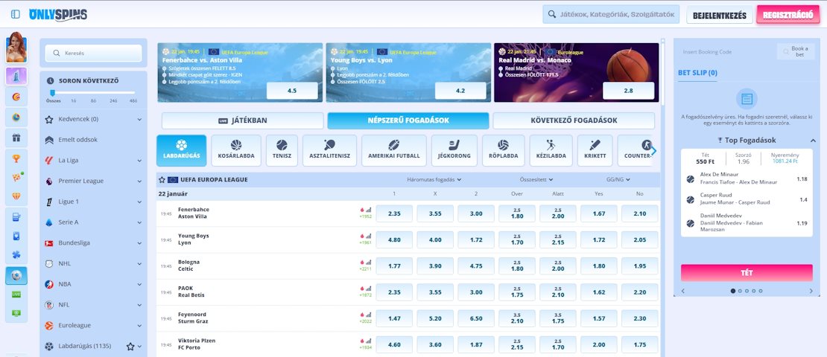Image resolution: width=827 pixels, height=357 pixels.
Task: Collapse the left sidebar panel icon
Action: (16, 14)
